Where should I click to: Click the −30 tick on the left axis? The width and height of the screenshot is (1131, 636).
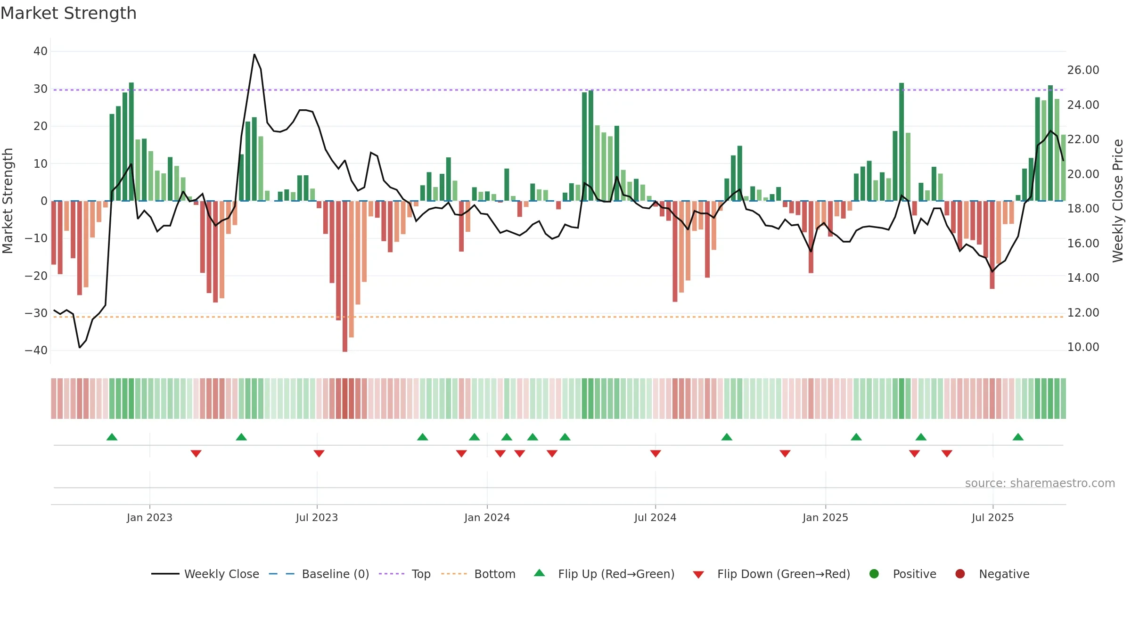[x=36, y=313]
